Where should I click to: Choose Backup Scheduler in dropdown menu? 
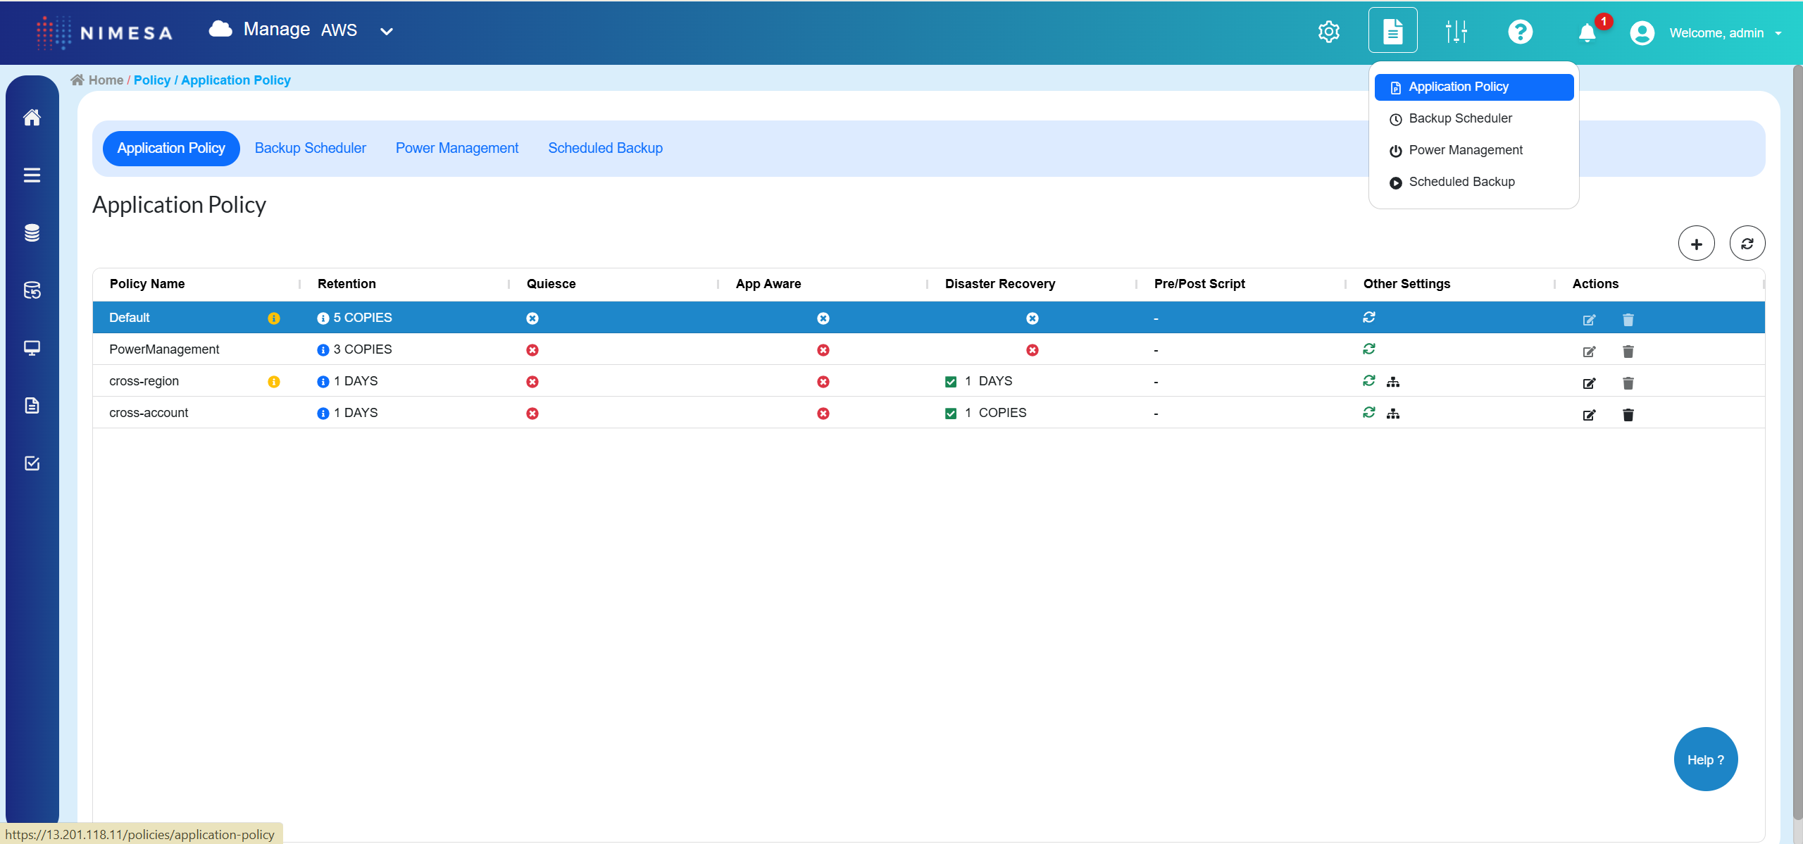tap(1473, 118)
